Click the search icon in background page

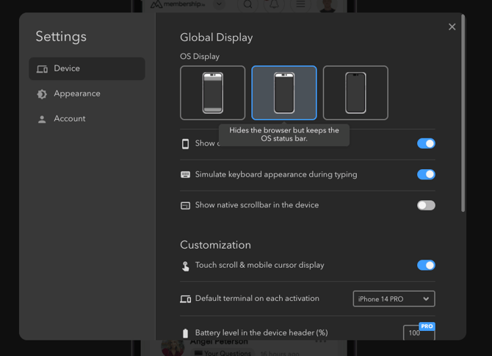248,4
